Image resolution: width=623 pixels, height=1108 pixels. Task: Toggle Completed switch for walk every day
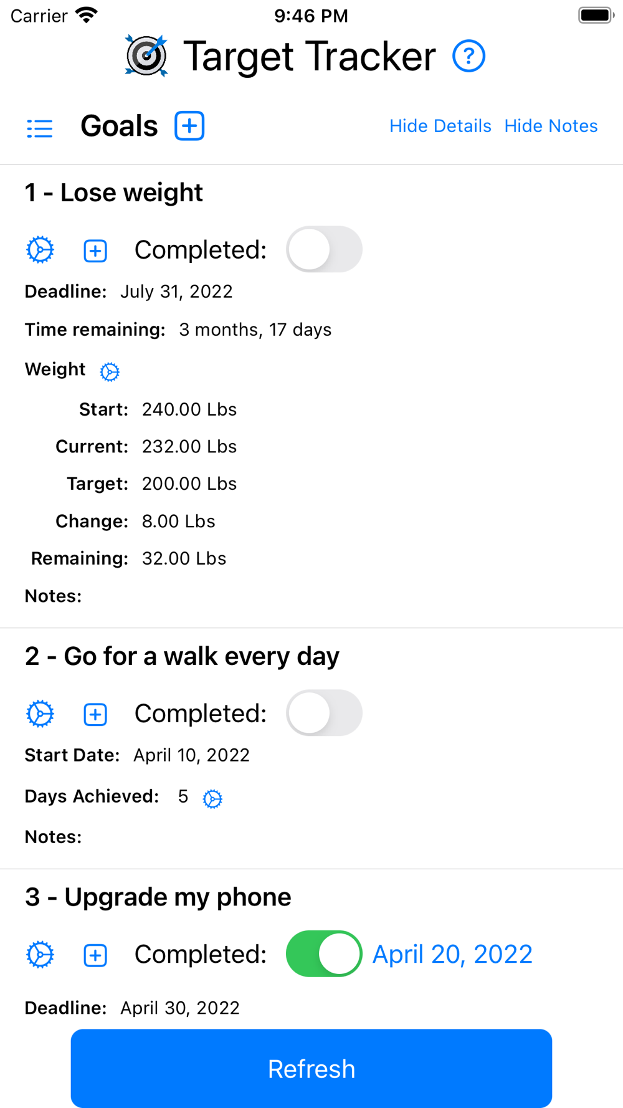point(324,713)
